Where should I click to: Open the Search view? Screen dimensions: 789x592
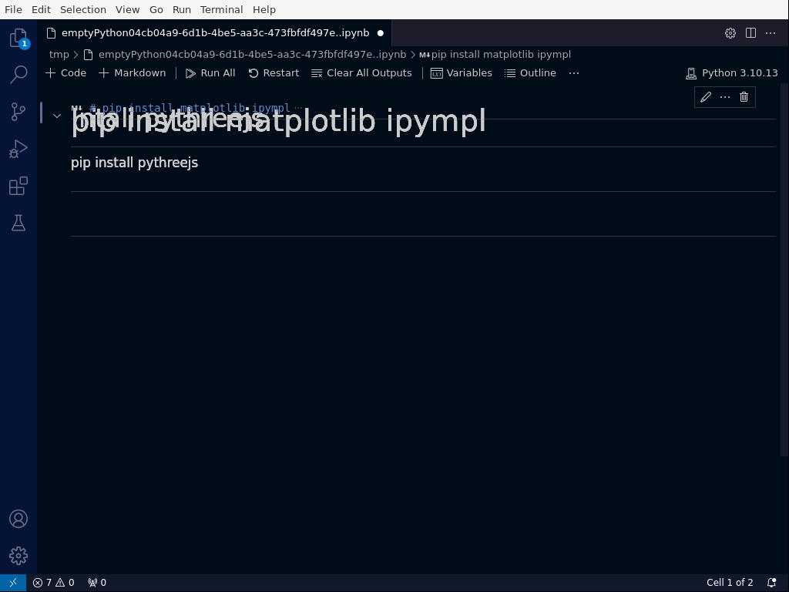pos(17,75)
